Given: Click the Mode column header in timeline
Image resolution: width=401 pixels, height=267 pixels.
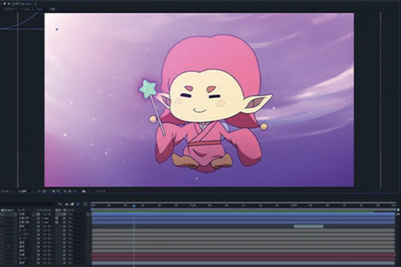Looking at the screenshot, I should click(21, 210).
